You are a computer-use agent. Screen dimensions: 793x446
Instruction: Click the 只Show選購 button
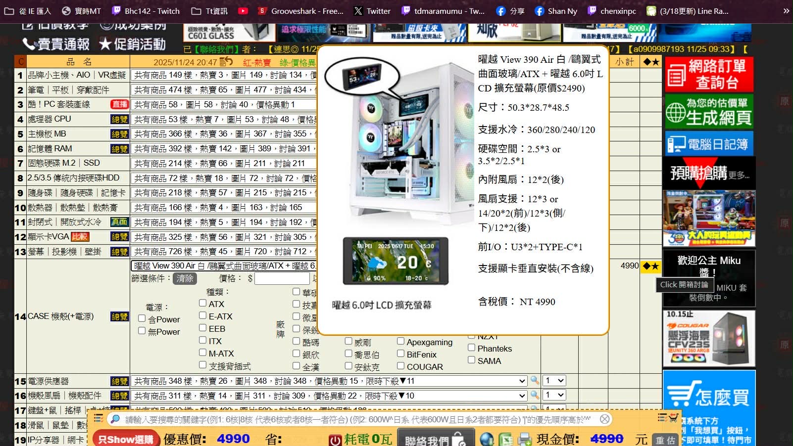coord(126,439)
